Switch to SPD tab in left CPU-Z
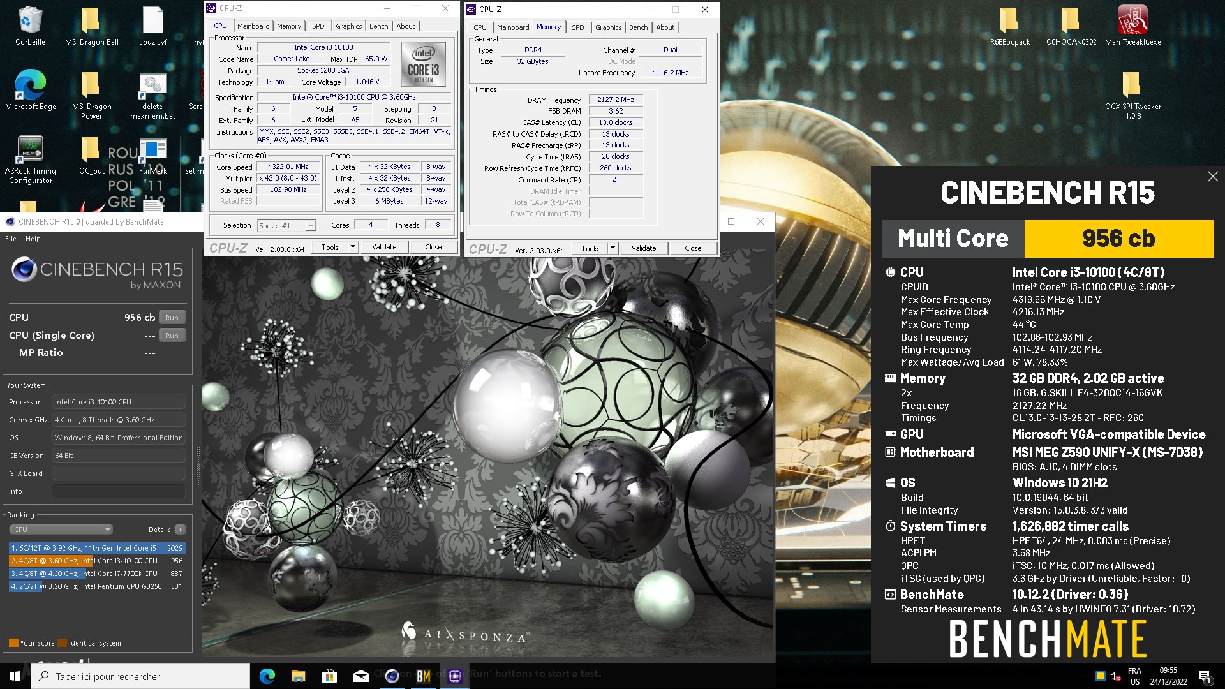 tap(318, 26)
